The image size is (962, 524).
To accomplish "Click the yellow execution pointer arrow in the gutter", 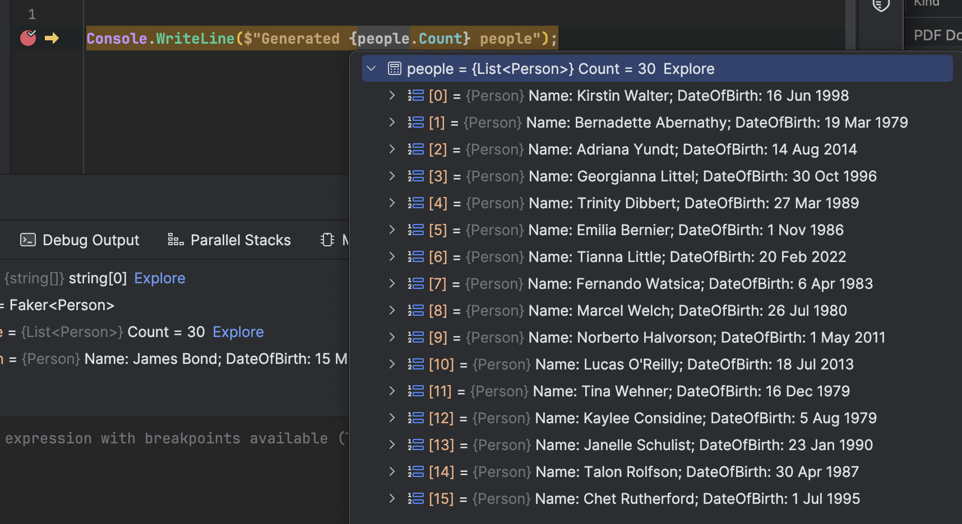I will tap(52, 38).
